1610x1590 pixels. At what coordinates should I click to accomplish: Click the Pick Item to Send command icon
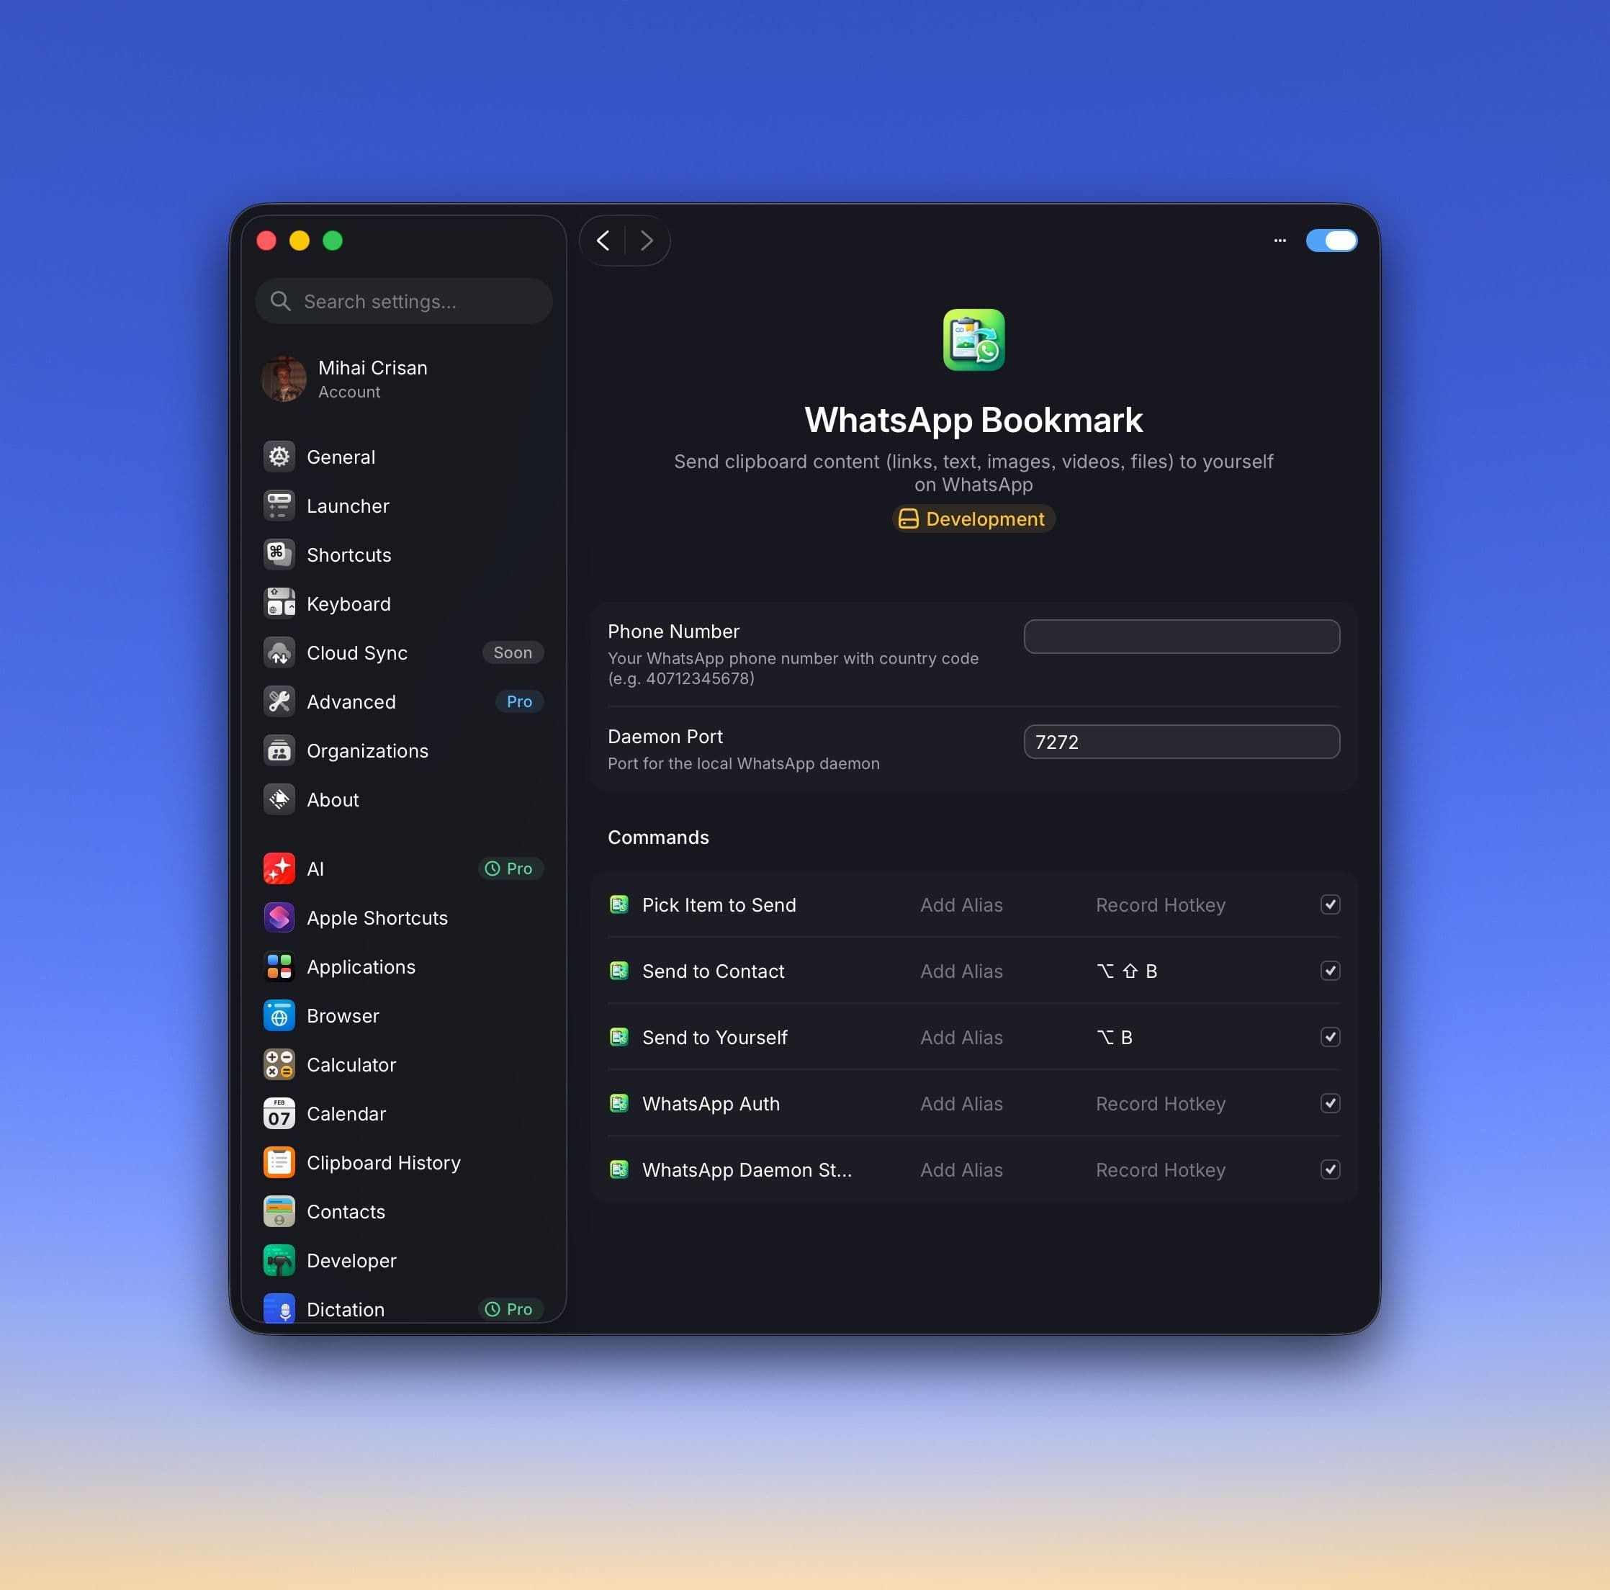coord(619,905)
